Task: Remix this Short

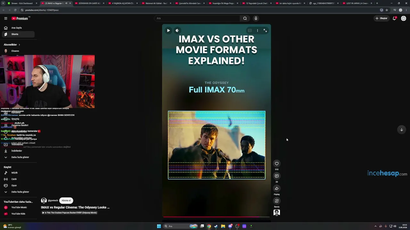Action: 277,201
